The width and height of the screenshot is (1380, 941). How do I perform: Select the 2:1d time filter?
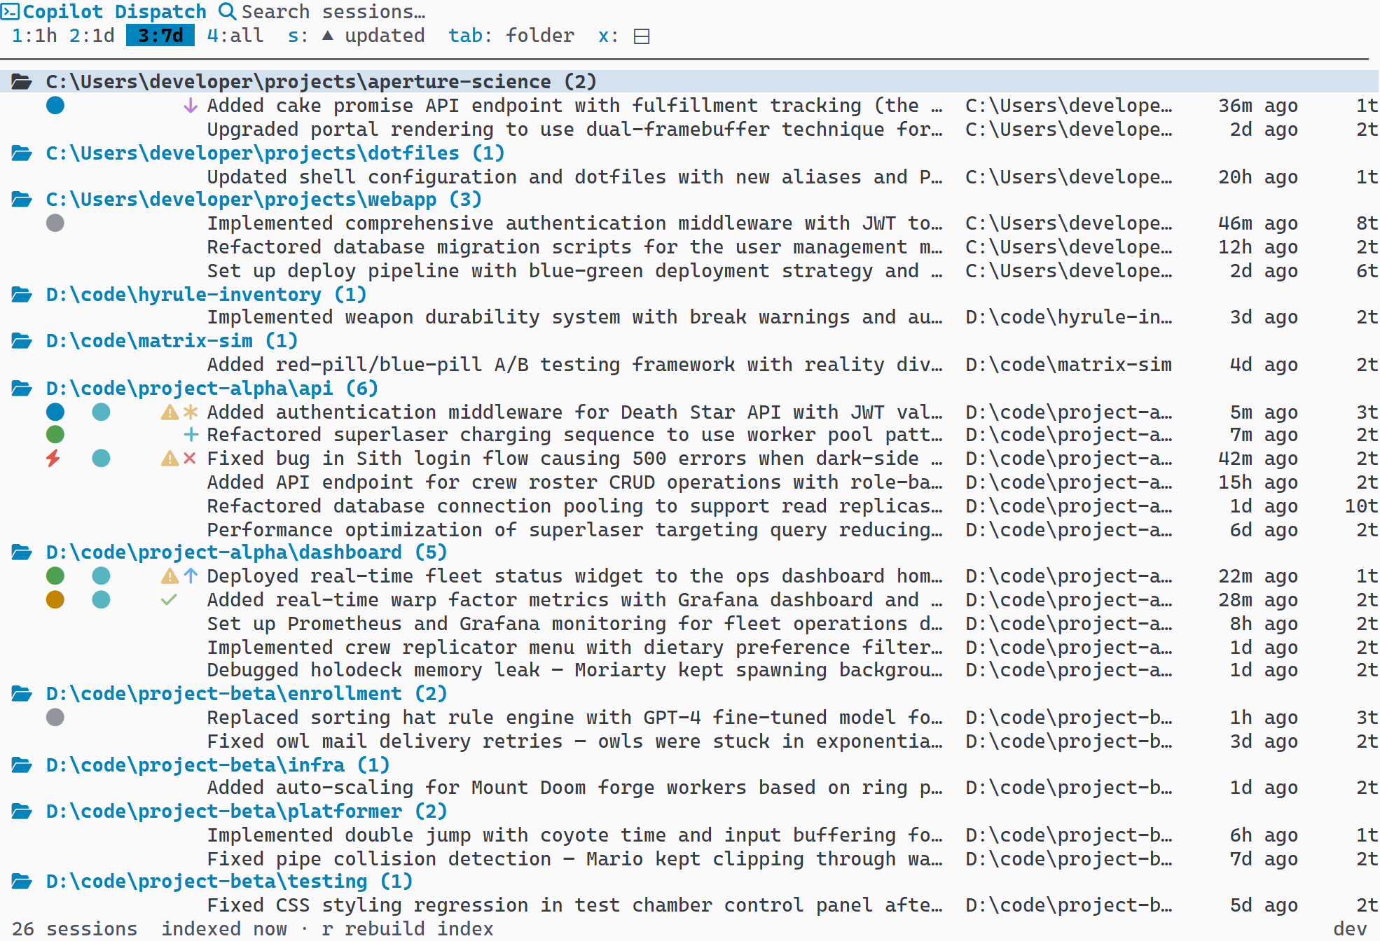[x=92, y=36]
